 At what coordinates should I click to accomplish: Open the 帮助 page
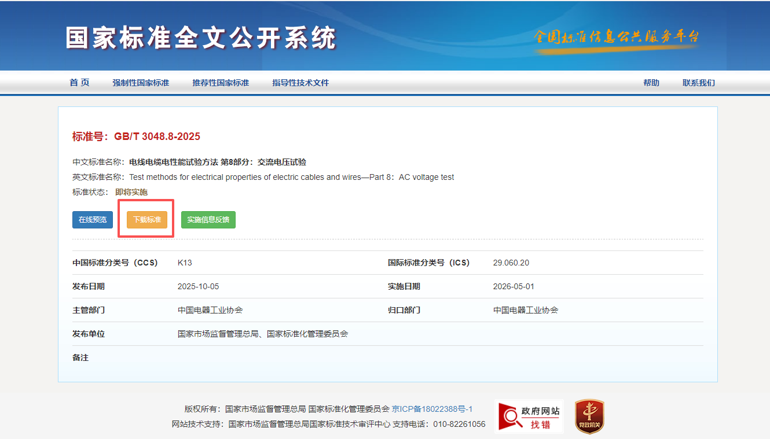651,83
